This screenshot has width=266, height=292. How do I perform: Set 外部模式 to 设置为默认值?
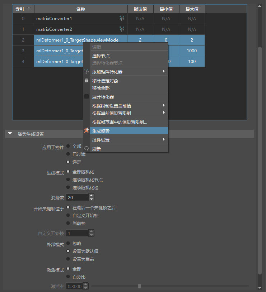(x=68, y=251)
